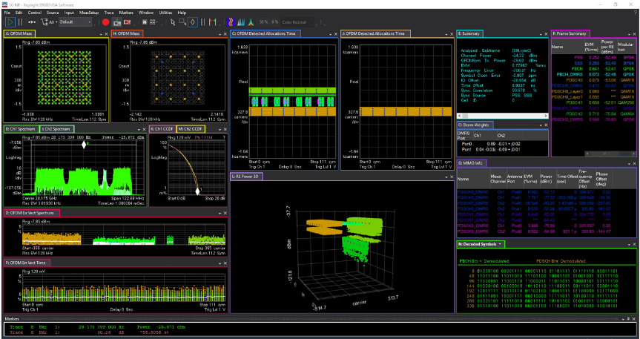Screen dimensions: 640x339
Task: Click the Summary panel horizontal scrollbar
Action: [503, 116]
